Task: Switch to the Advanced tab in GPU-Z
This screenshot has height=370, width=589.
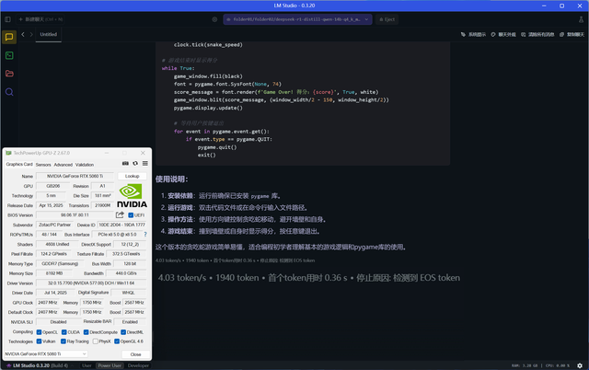Action: (64, 165)
